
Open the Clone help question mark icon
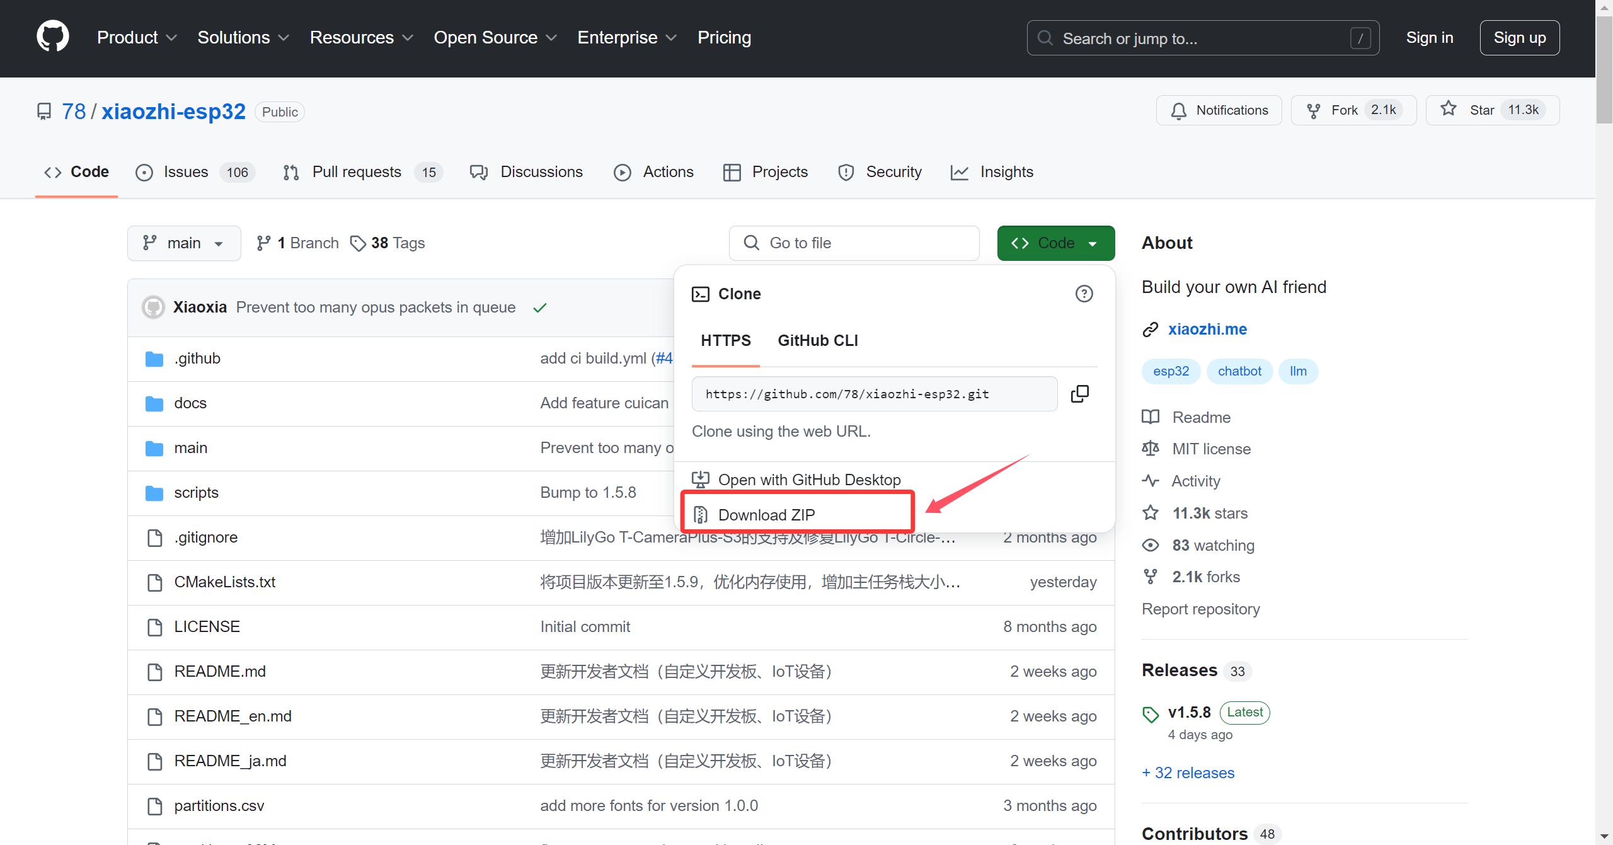[x=1084, y=294]
